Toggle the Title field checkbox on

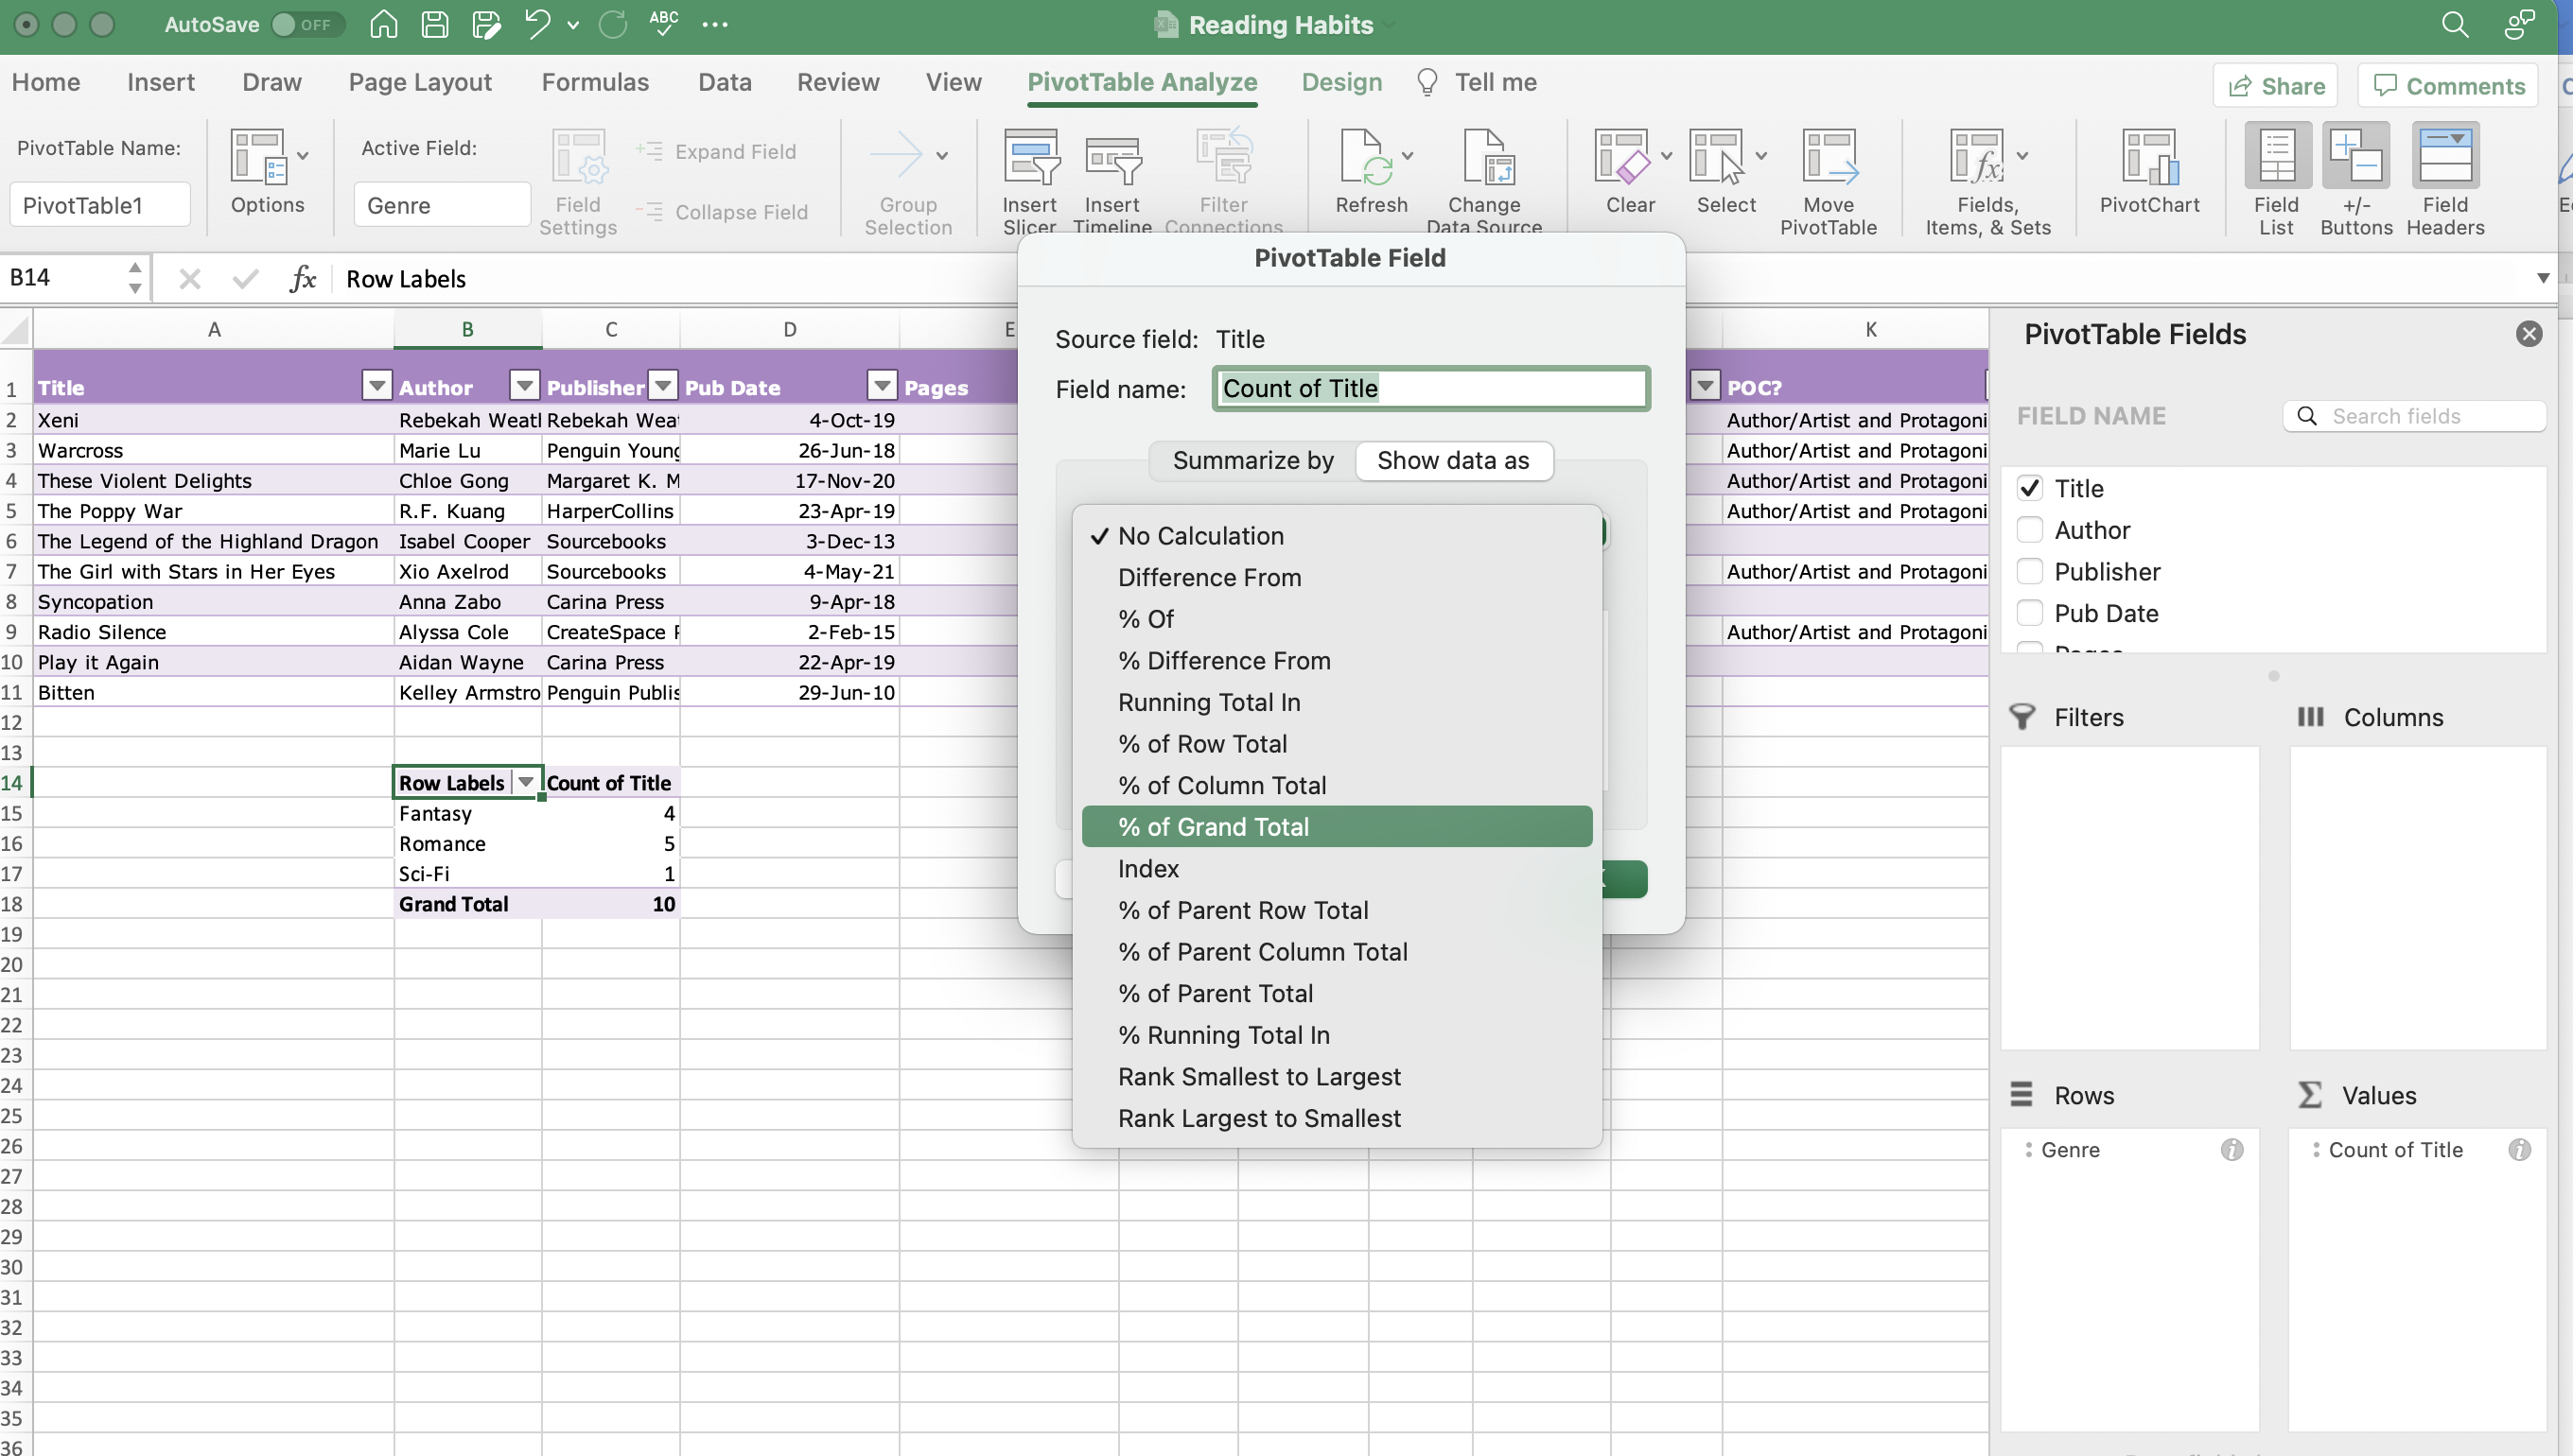click(2030, 488)
